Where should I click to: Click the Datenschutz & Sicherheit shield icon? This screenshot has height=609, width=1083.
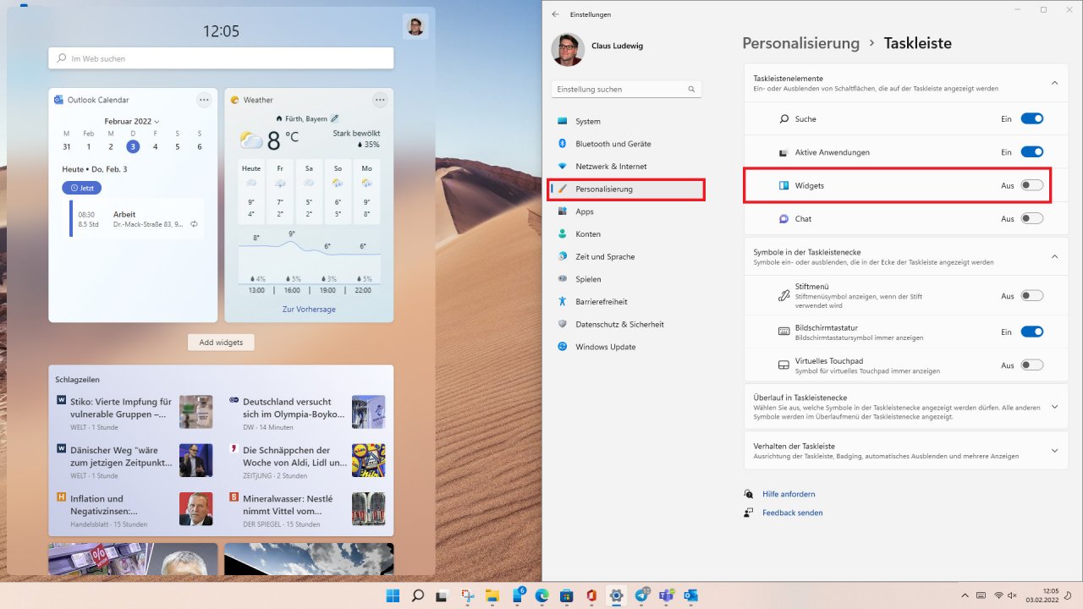[x=562, y=324]
